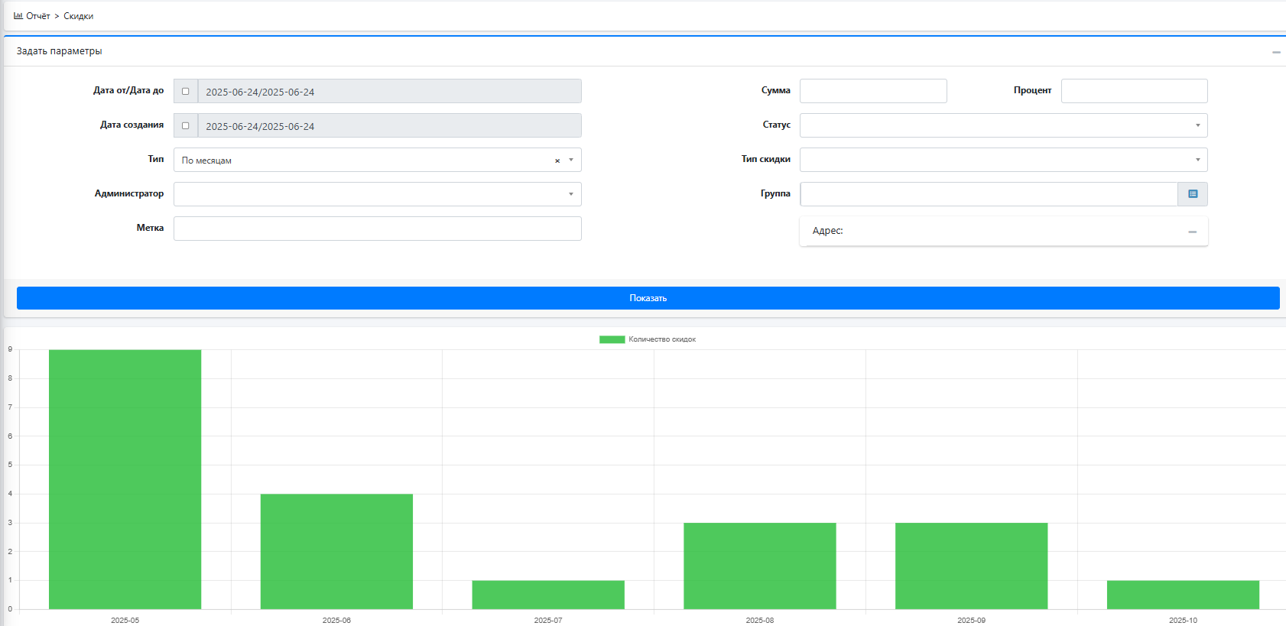The height and width of the screenshot is (626, 1286).
Task: Click the Показать button
Action: pos(648,298)
